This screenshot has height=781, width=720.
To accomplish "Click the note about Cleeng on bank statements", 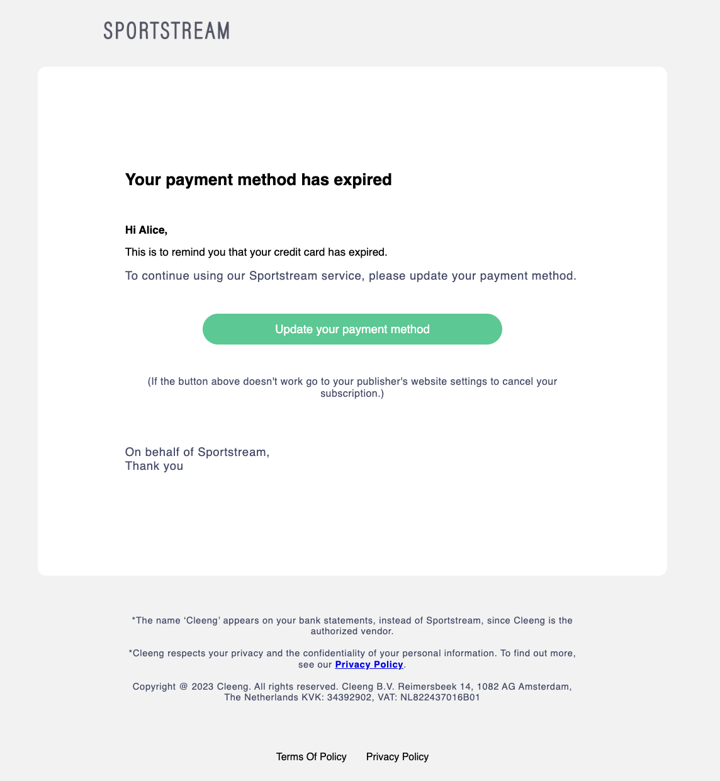I will 352,620.
